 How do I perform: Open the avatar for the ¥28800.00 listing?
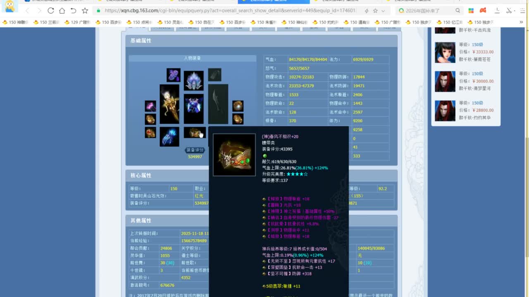click(x=445, y=111)
